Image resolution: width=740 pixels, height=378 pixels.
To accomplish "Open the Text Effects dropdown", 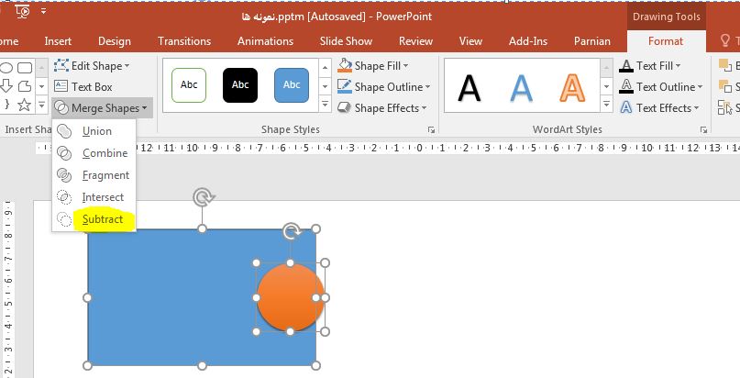I will pos(659,108).
